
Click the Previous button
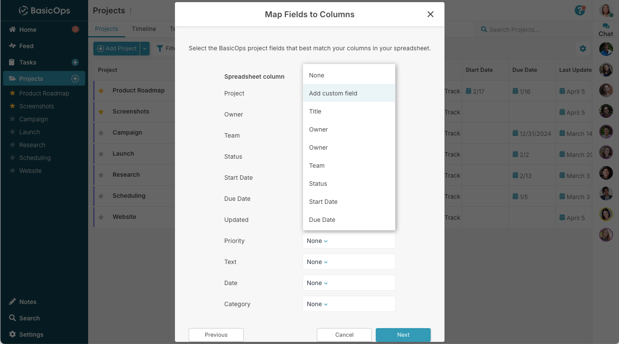[x=216, y=335]
